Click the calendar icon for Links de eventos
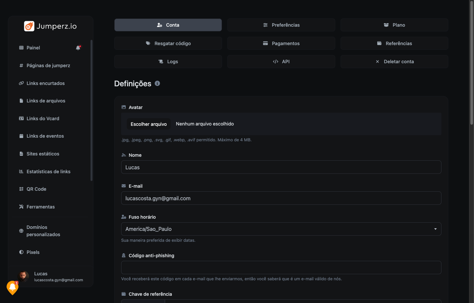 pyautogui.click(x=21, y=136)
